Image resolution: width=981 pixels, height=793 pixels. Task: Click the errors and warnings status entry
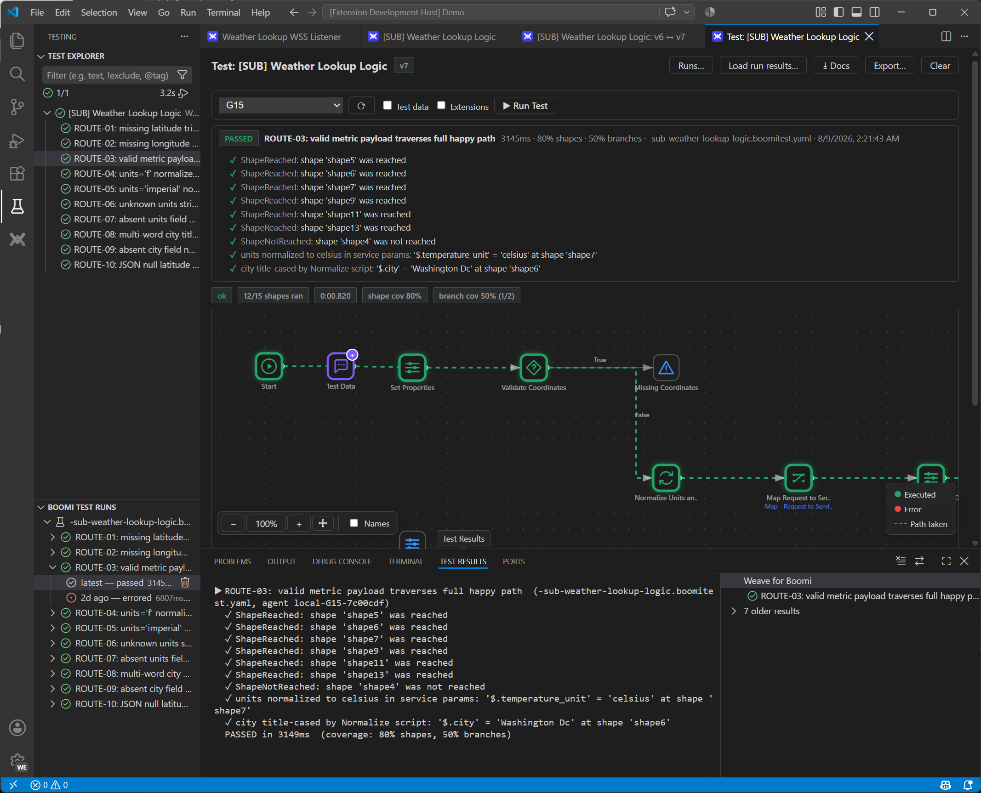49,785
